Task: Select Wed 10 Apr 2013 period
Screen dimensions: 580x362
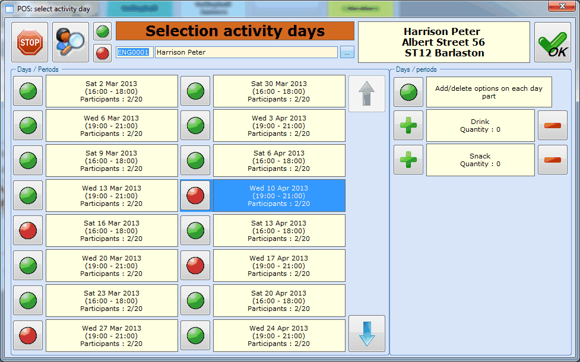Action: (278, 196)
